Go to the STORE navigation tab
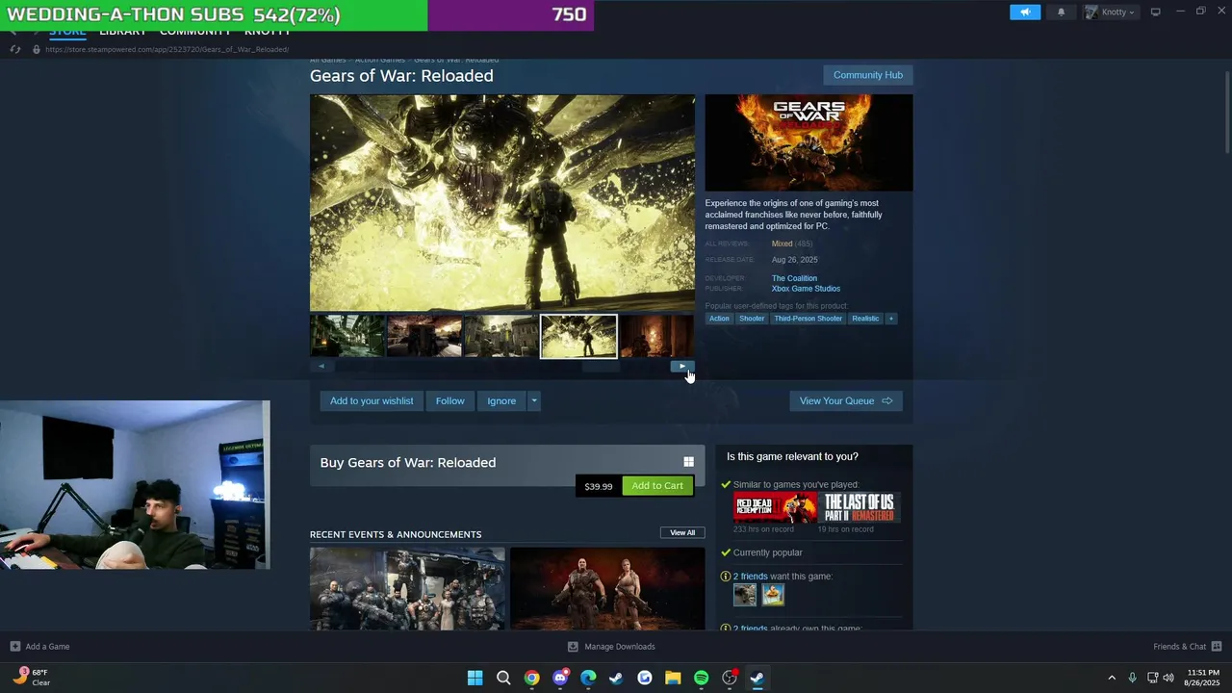 click(x=67, y=32)
